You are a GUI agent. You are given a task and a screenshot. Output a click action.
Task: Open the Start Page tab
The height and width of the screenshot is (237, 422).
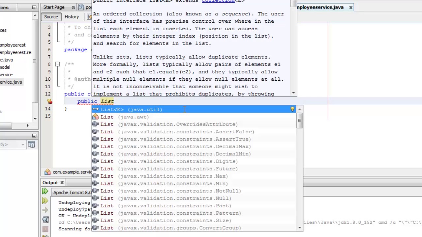54,7
